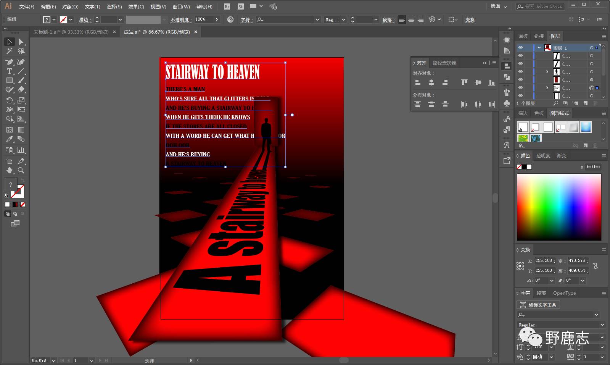Select the Direct Selection tool
This screenshot has height=365, width=610.
21,42
